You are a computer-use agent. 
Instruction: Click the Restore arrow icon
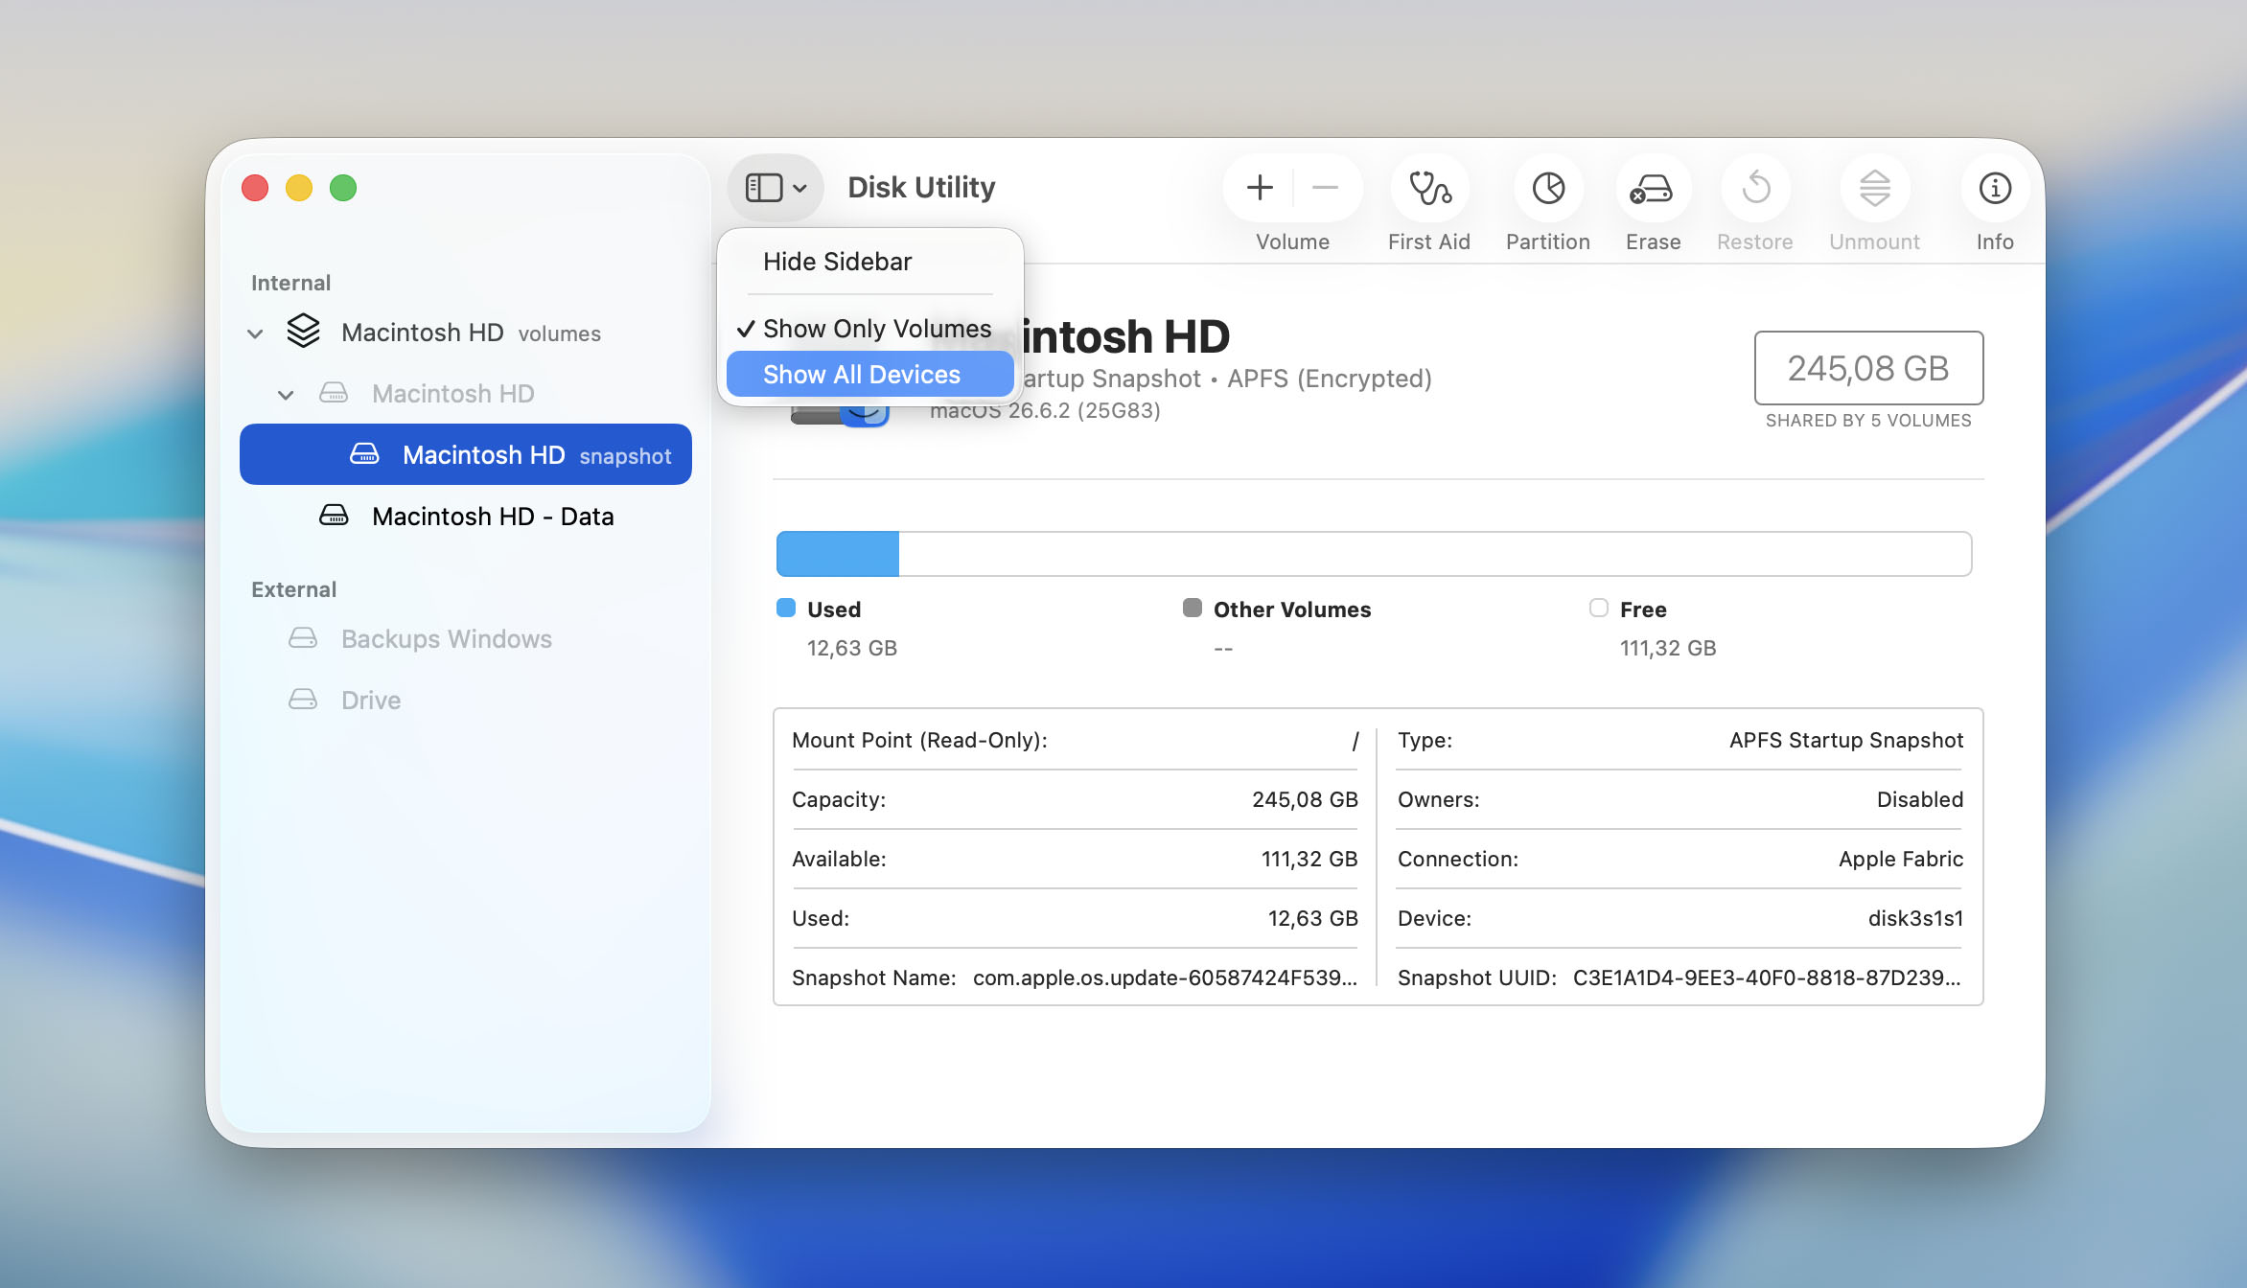[x=1755, y=188]
